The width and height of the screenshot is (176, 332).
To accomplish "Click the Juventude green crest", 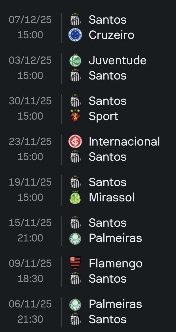I will coord(75,60).
